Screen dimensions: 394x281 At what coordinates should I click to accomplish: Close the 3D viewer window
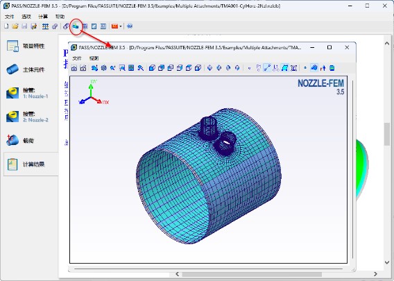[347, 47]
